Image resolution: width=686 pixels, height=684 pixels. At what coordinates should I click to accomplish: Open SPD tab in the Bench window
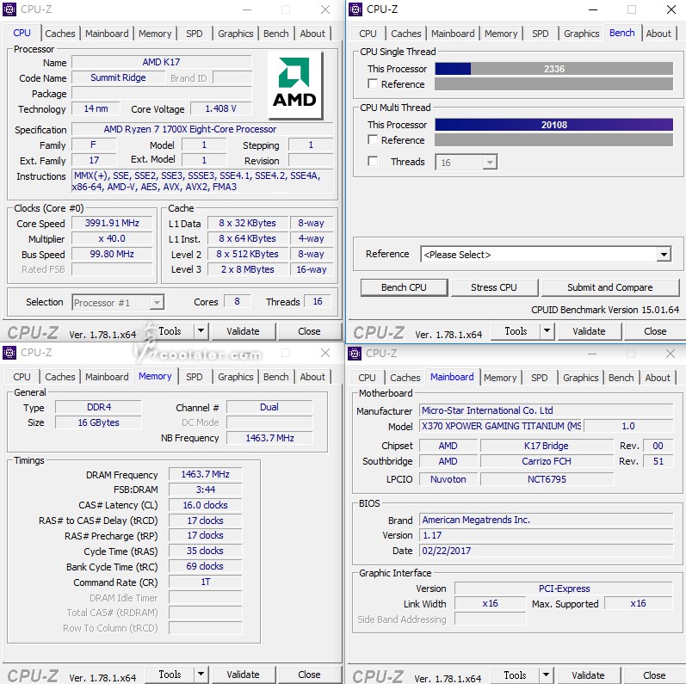point(541,34)
